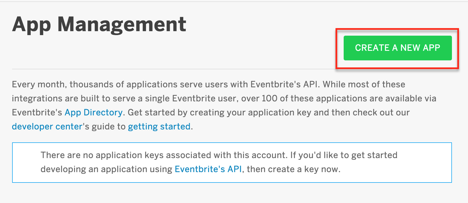Open the getting started guide link
Viewport: 468px width, 203px height.
(159, 127)
